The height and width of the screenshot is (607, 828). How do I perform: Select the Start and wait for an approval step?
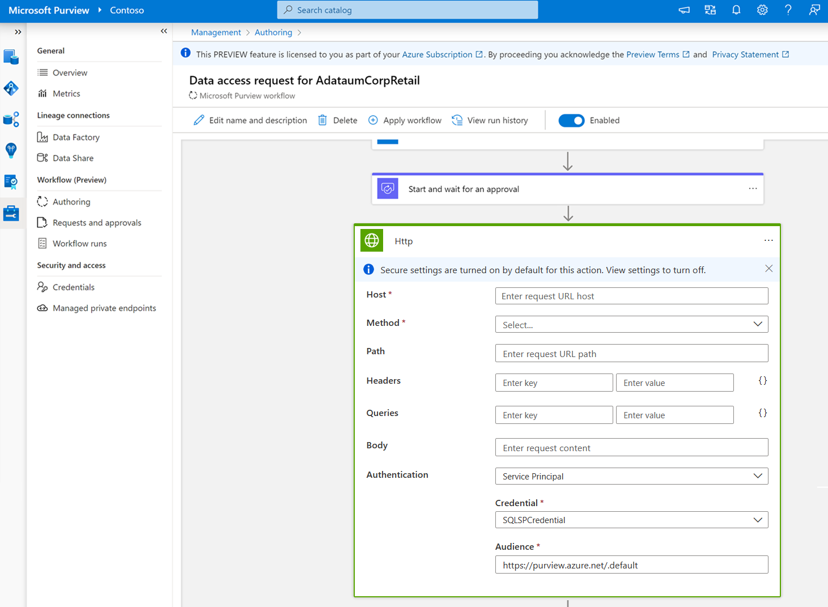coord(567,189)
